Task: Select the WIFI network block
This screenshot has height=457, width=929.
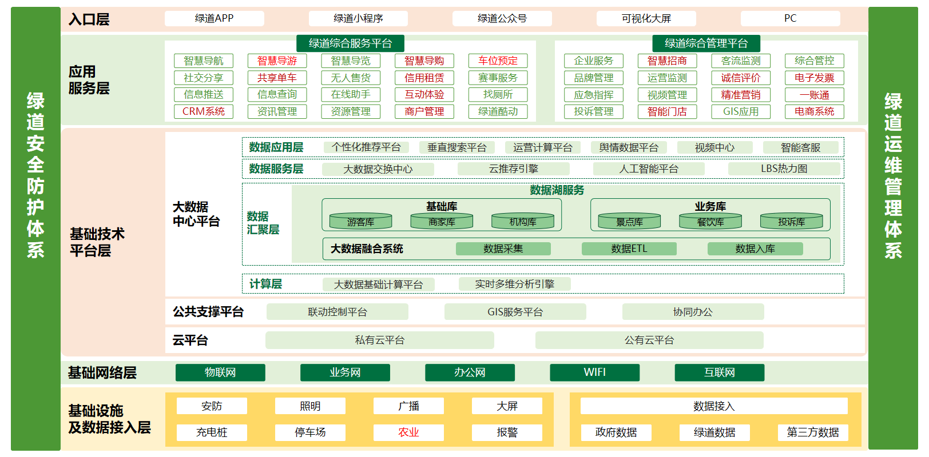Action: point(594,372)
